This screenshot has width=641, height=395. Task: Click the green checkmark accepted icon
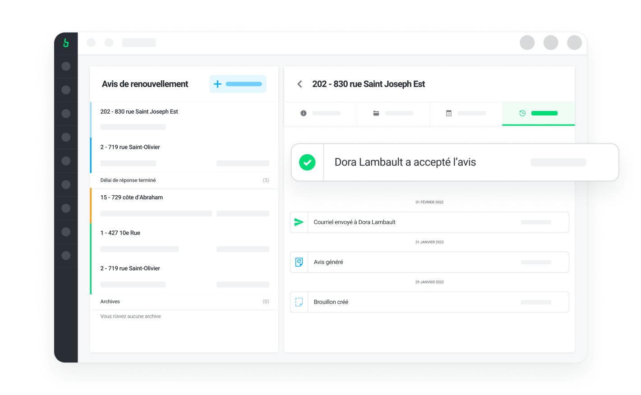pyautogui.click(x=307, y=162)
